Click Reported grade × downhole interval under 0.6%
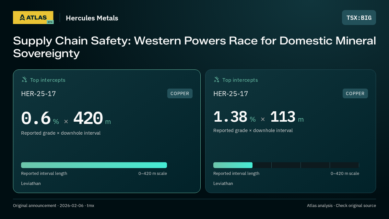 [x=61, y=133]
